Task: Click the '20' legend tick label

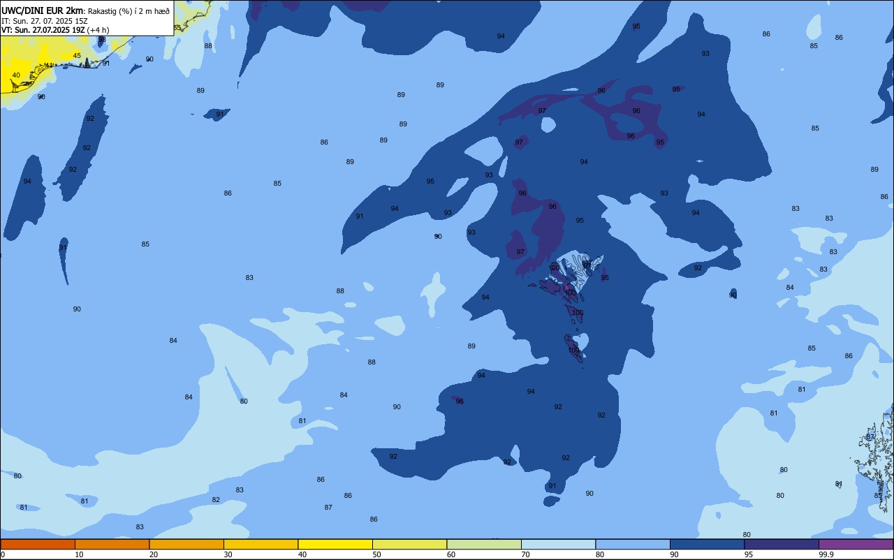Action: click(x=154, y=554)
